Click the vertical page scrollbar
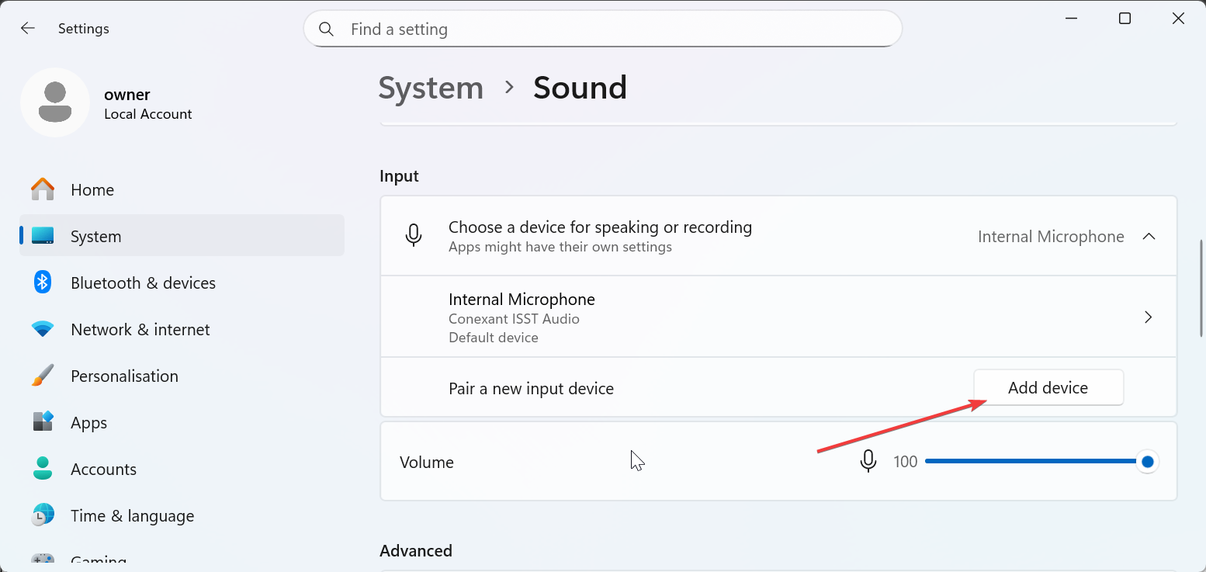1206x572 pixels. 1201,289
